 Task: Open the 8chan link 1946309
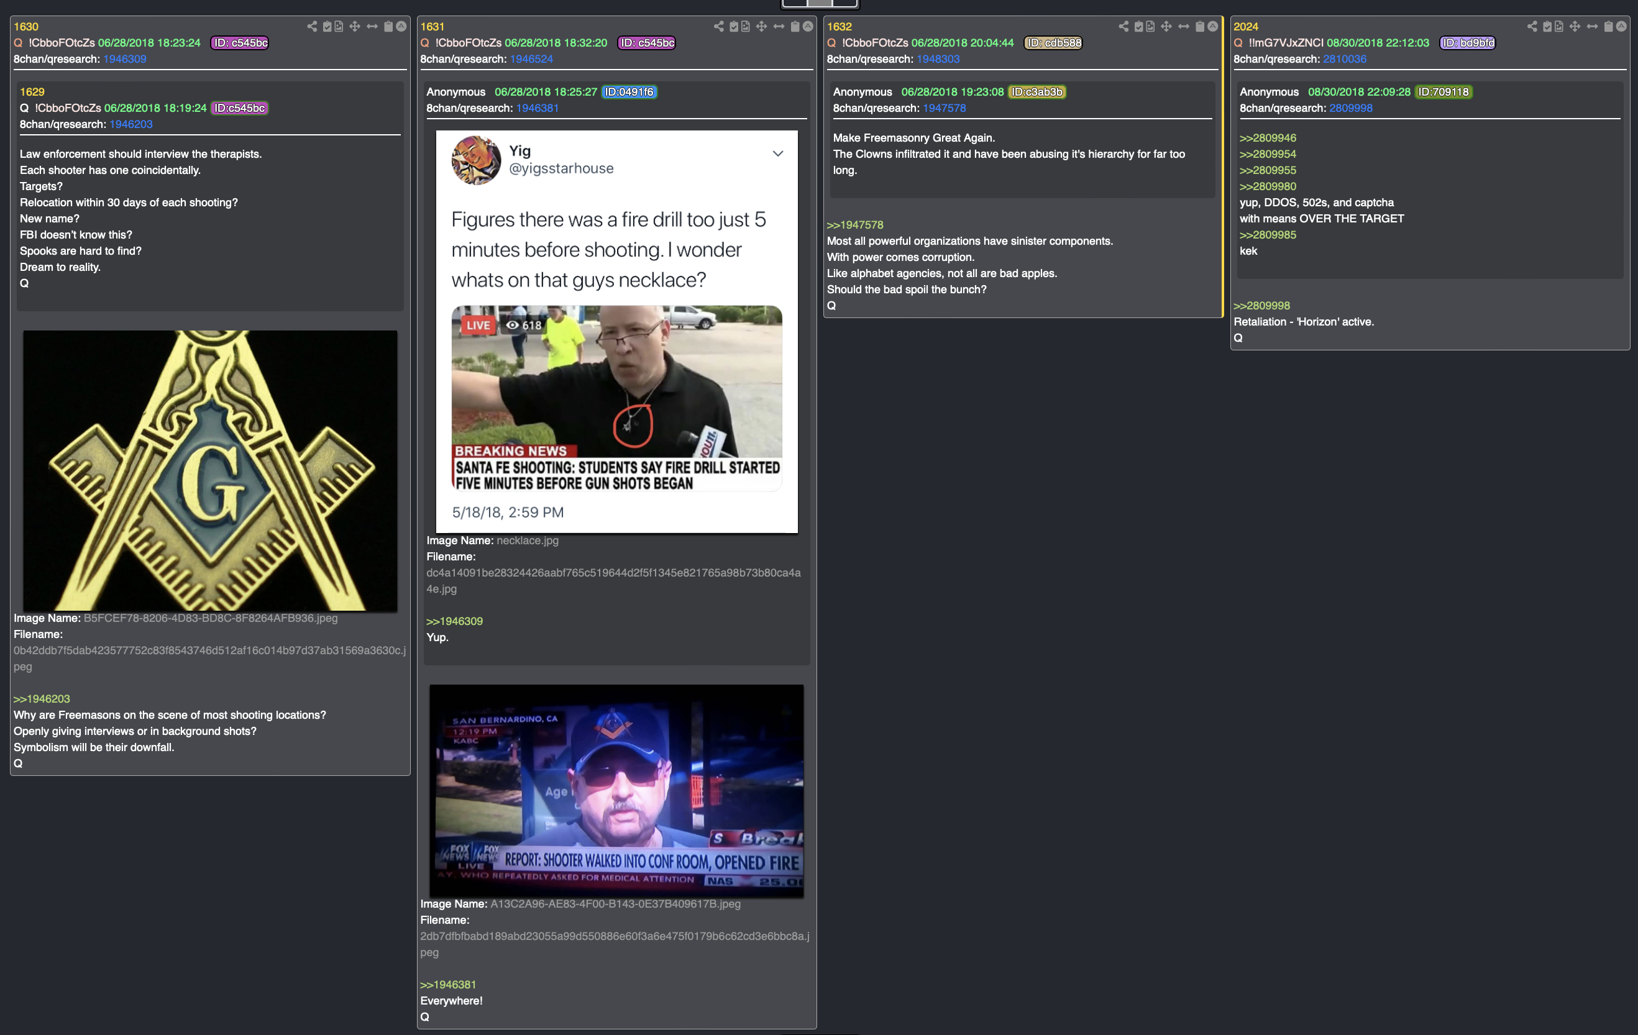124,59
